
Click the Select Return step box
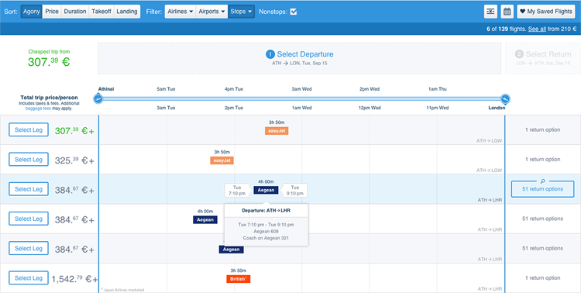(x=543, y=58)
